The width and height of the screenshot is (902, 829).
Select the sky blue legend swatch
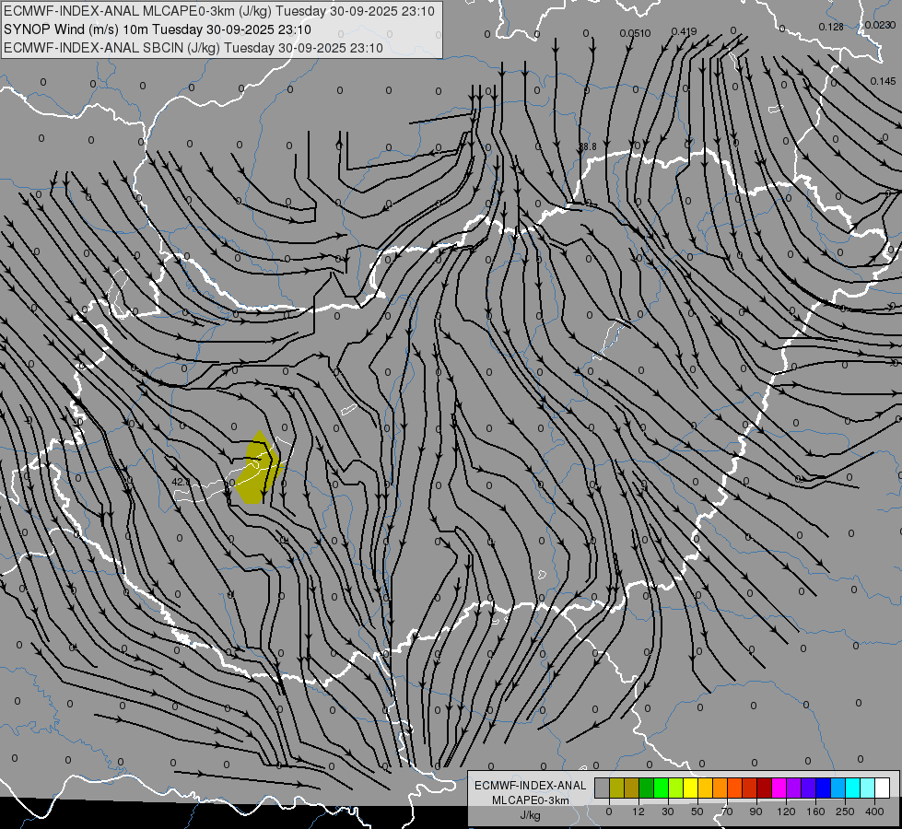click(838, 788)
